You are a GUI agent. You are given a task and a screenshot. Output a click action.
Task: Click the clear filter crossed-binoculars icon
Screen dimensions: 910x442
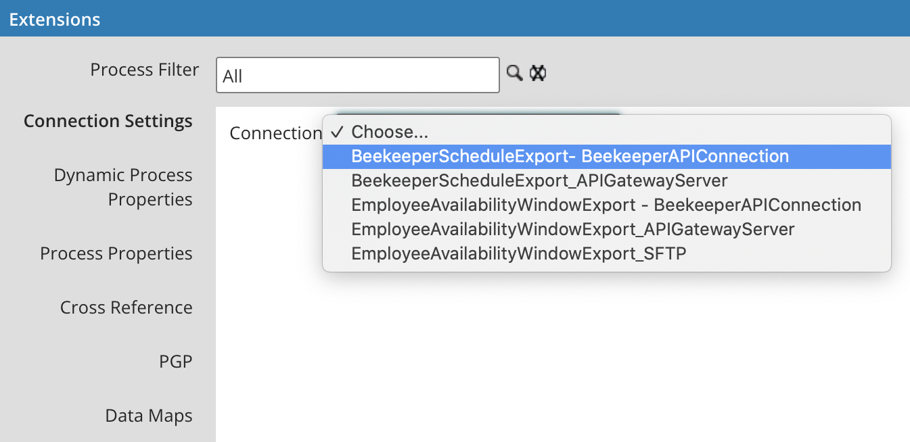(538, 73)
